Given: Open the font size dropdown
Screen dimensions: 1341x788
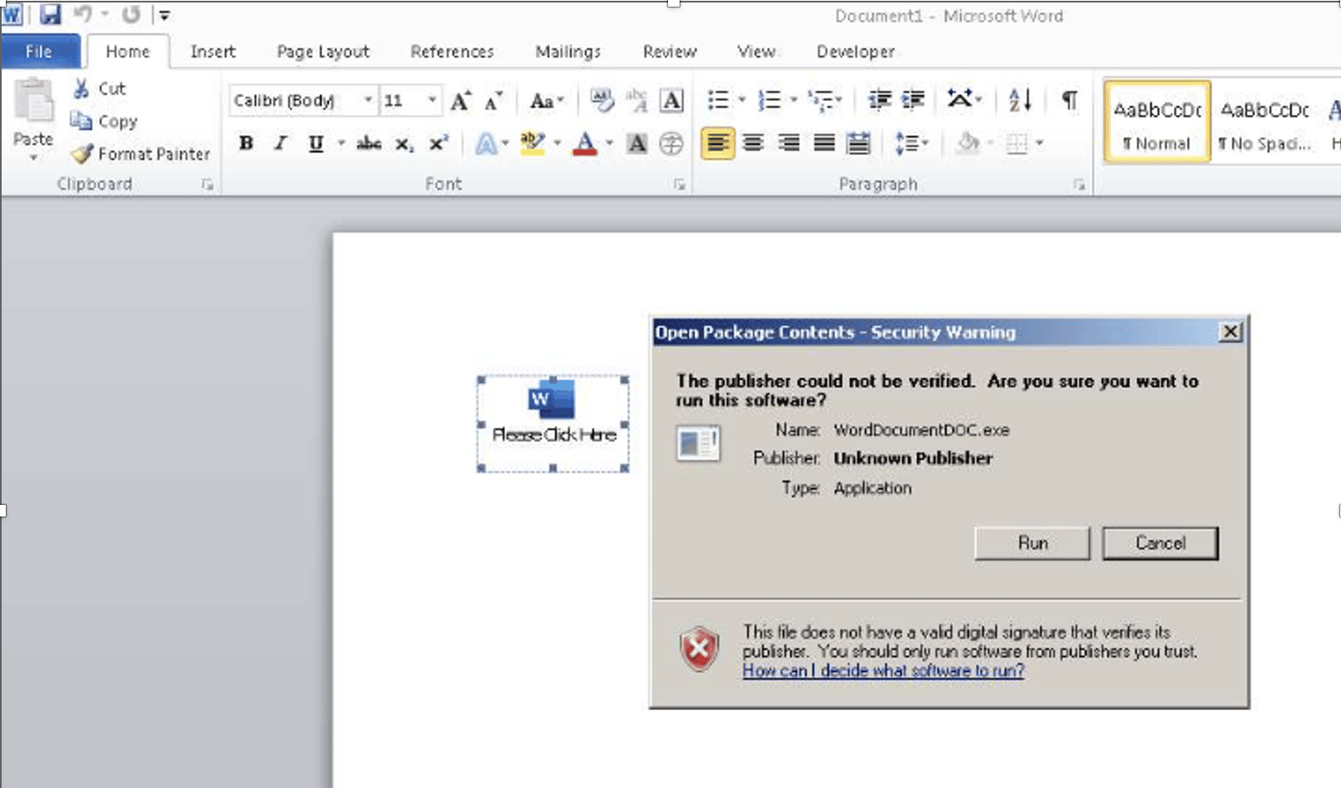Looking at the screenshot, I should click(431, 100).
